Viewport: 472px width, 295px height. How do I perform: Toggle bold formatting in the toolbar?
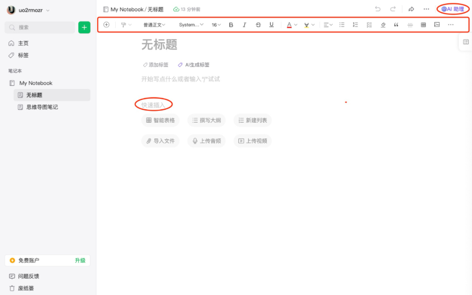click(x=231, y=25)
